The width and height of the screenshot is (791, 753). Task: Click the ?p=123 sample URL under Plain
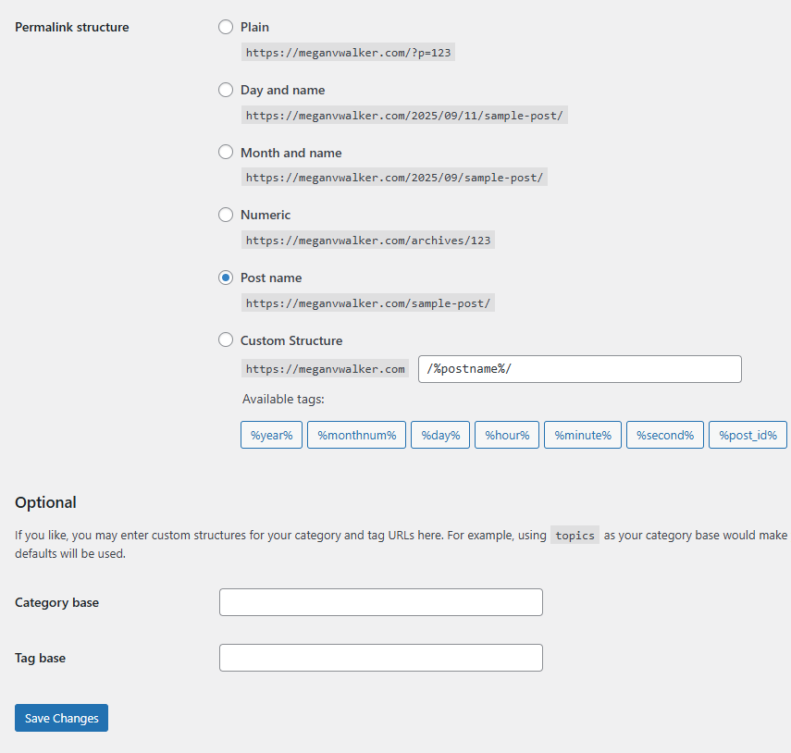coord(348,53)
